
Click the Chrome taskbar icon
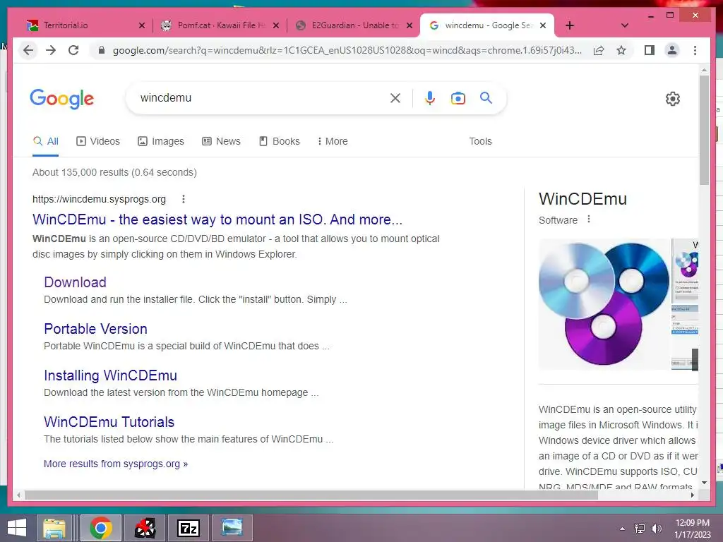[100, 528]
